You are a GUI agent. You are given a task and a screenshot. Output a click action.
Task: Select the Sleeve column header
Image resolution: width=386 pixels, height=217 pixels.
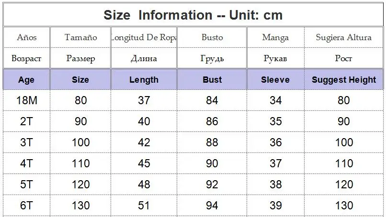click(275, 80)
